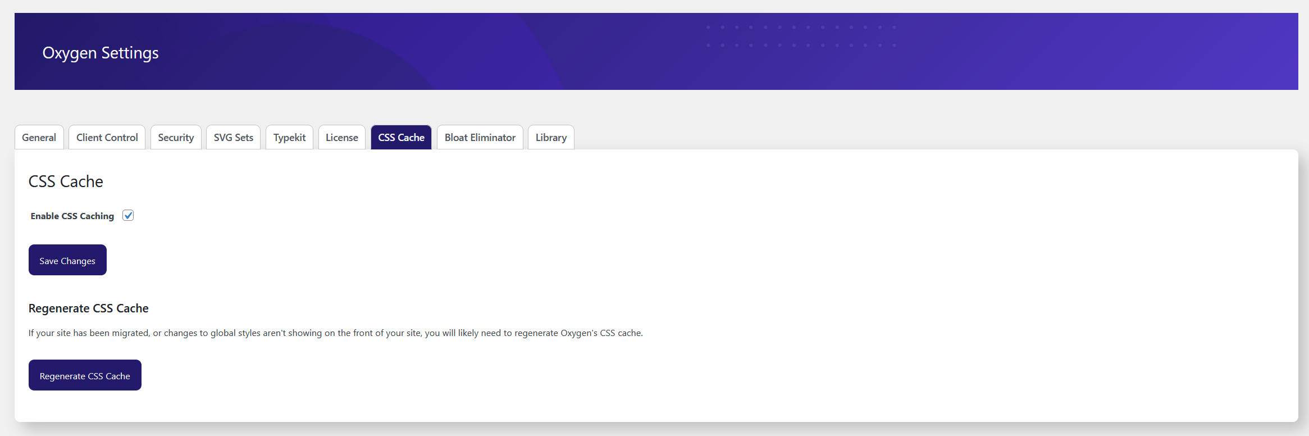The width and height of the screenshot is (1309, 436).
Task: Click the Oxygen Settings banner title
Action: pos(101,53)
